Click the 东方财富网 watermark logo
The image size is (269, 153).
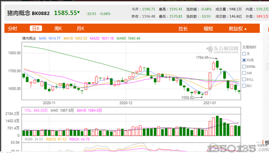click(222, 49)
